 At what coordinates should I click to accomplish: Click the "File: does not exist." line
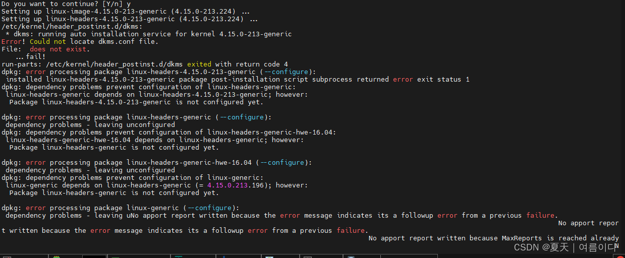45,49
